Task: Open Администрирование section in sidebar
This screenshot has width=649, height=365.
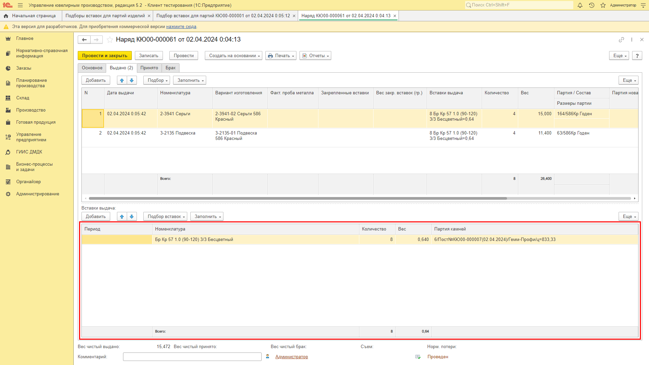Action: click(x=38, y=194)
